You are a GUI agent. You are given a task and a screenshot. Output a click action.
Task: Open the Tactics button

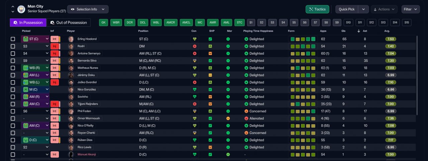point(317,9)
